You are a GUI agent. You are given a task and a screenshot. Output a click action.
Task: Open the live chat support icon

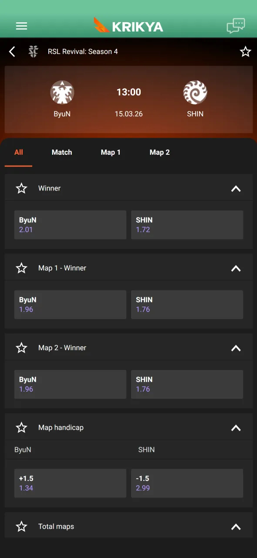(x=236, y=26)
